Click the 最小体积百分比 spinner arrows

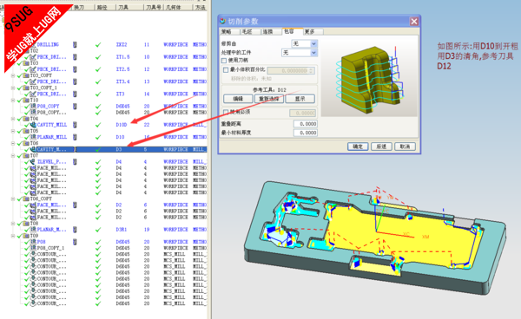[x=312, y=70]
